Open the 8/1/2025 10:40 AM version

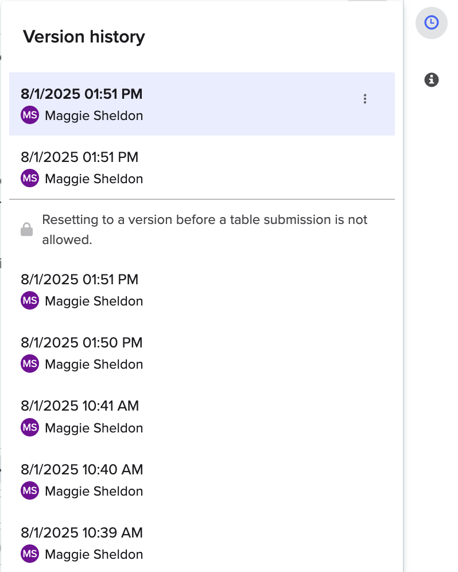(x=81, y=470)
